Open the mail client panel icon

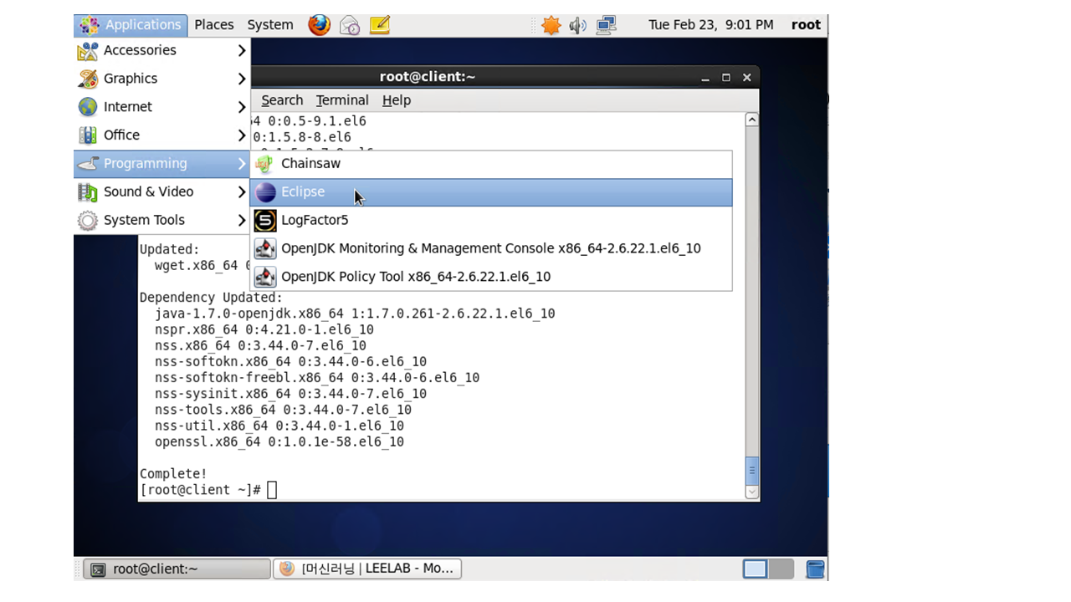(x=350, y=25)
